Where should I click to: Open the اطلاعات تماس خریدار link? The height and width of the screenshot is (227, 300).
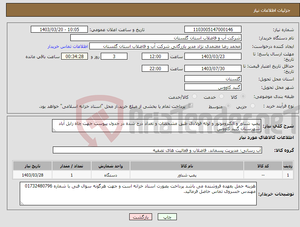click(x=68, y=46)
